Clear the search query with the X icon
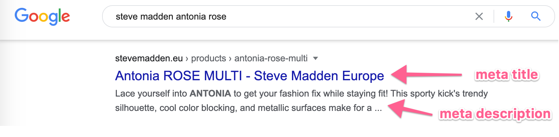Image resolution: width=559 pixels, height=137 pixels. (x=479, y=16)
